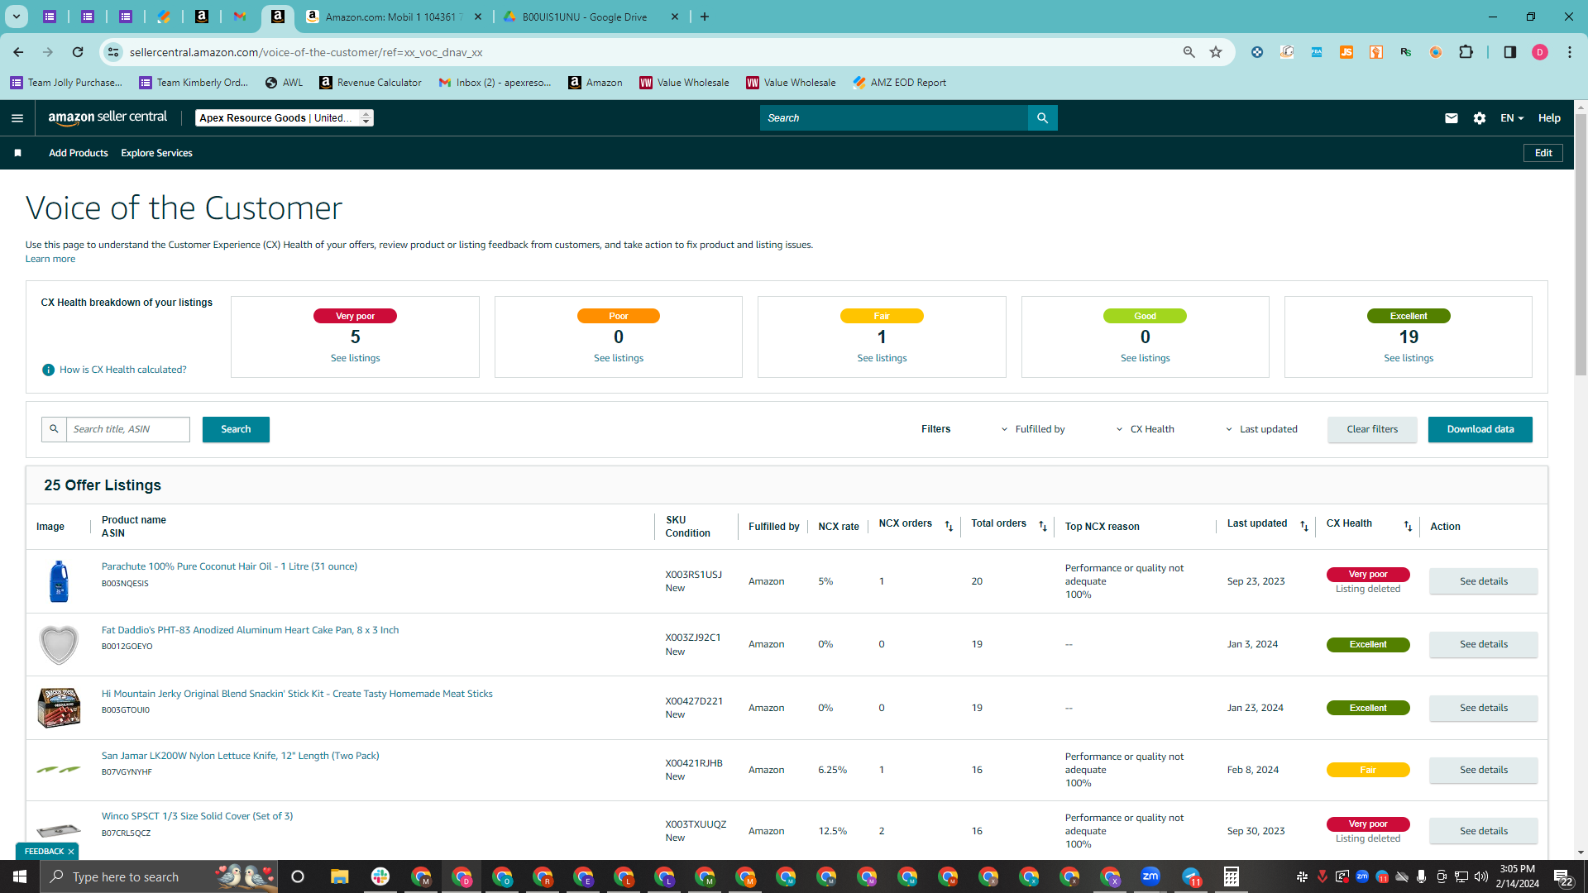1588x893 pixels.
Task: Open a new browser tab
Action: tap(705, 17)
